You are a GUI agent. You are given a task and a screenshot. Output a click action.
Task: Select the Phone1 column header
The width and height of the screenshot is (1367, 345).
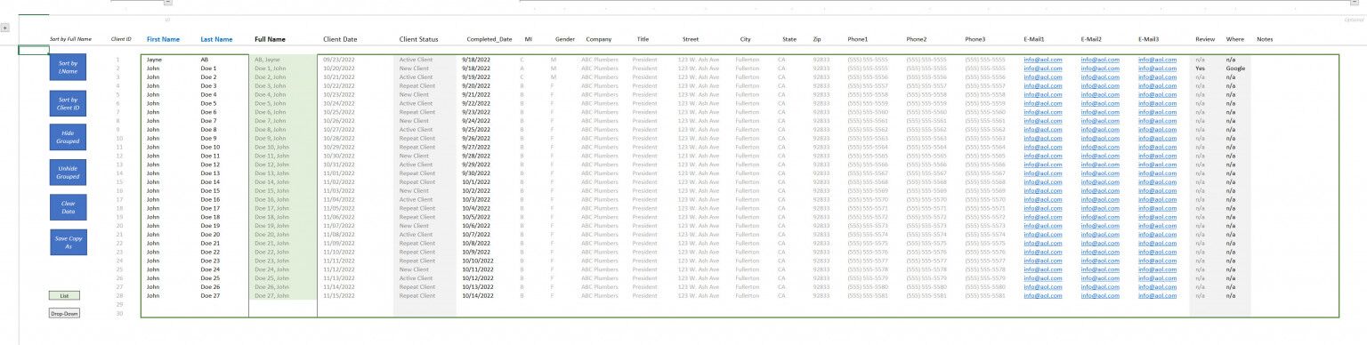click(x=858, y=39)
